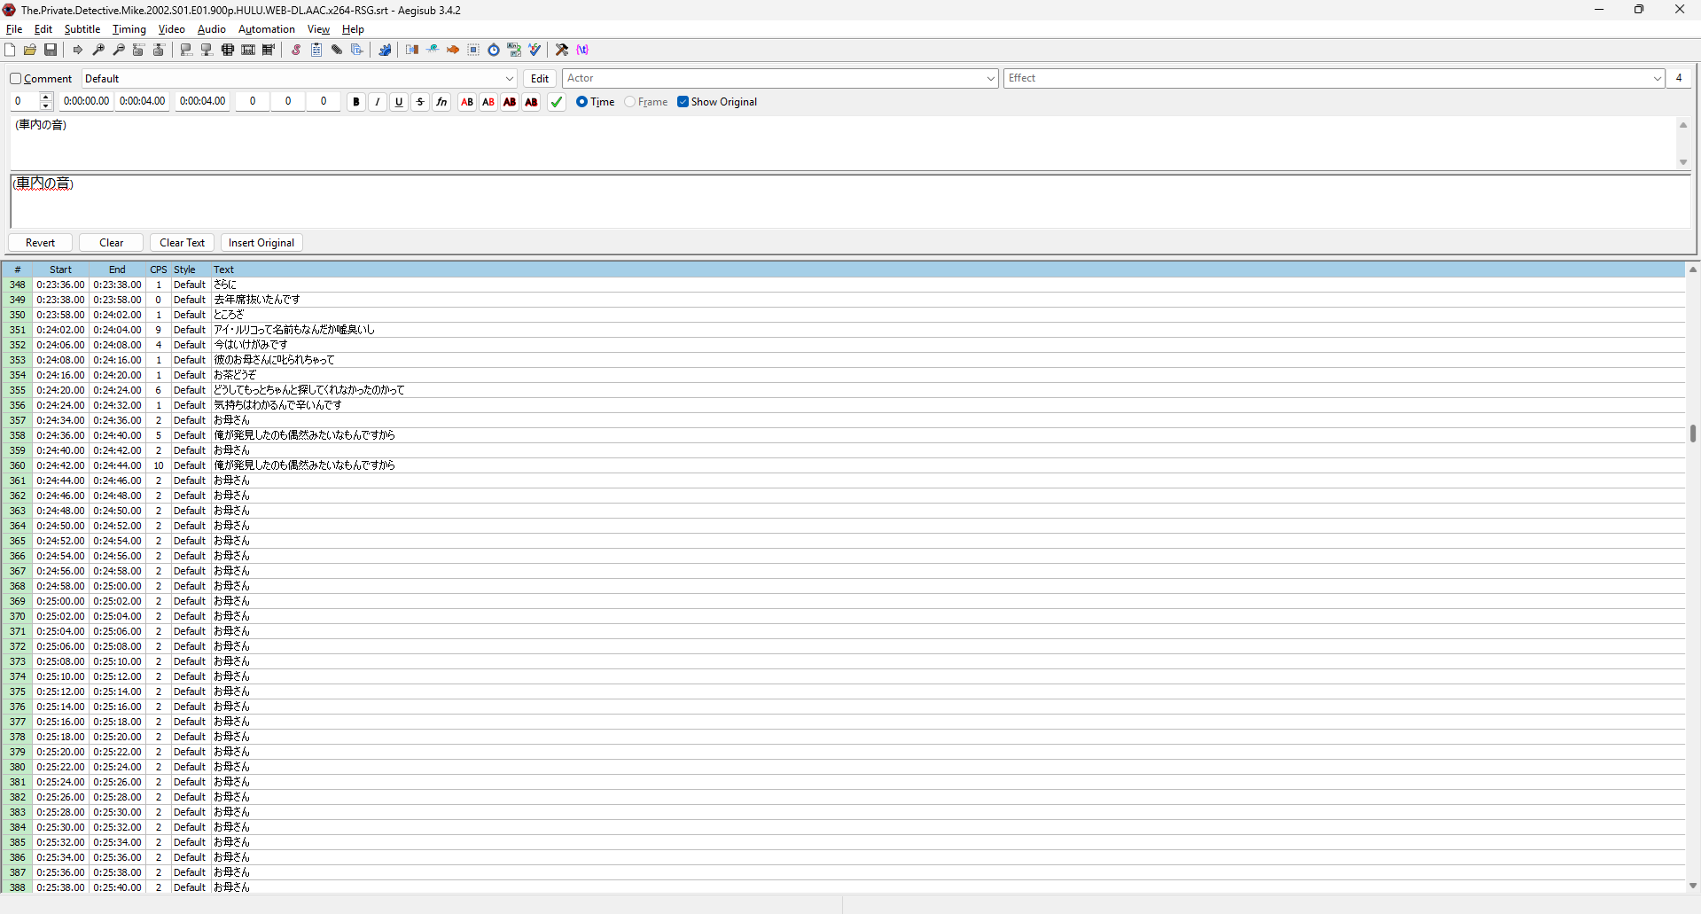
Task: Click the Clear Text button
Action: (x=183, y=243)
